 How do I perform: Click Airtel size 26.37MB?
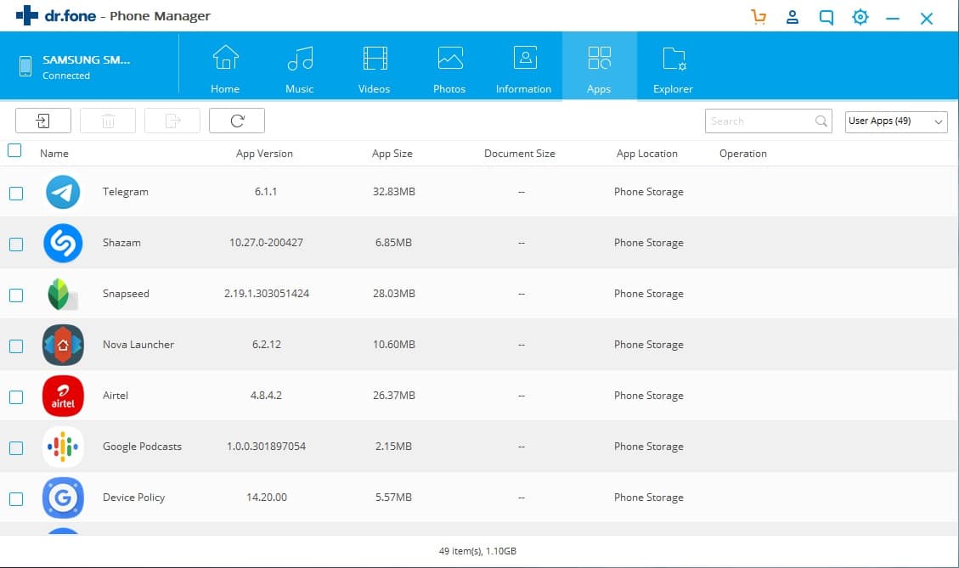pyautogui.click(x=394, y=396)
